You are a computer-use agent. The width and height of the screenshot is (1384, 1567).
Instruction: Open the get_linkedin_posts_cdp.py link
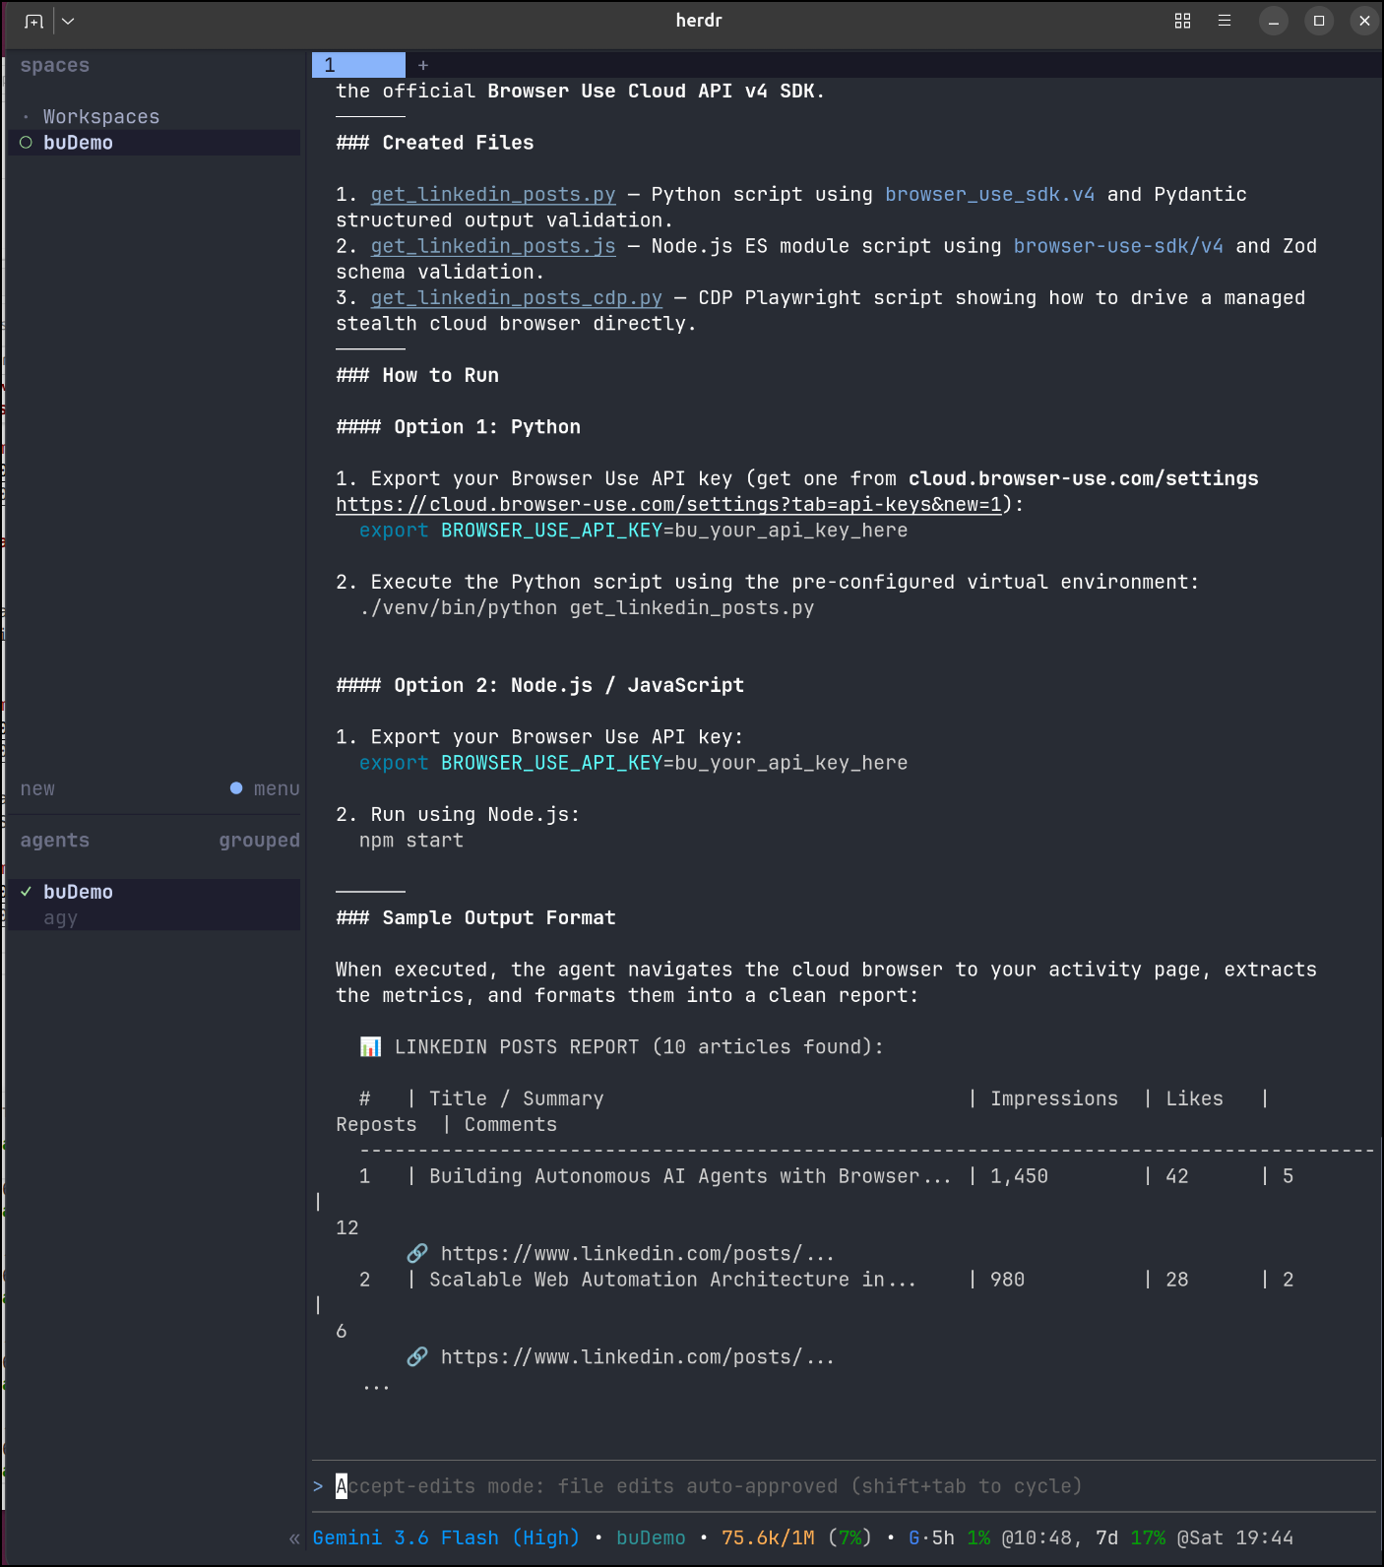pyautogui.click(x=517, y=298)
